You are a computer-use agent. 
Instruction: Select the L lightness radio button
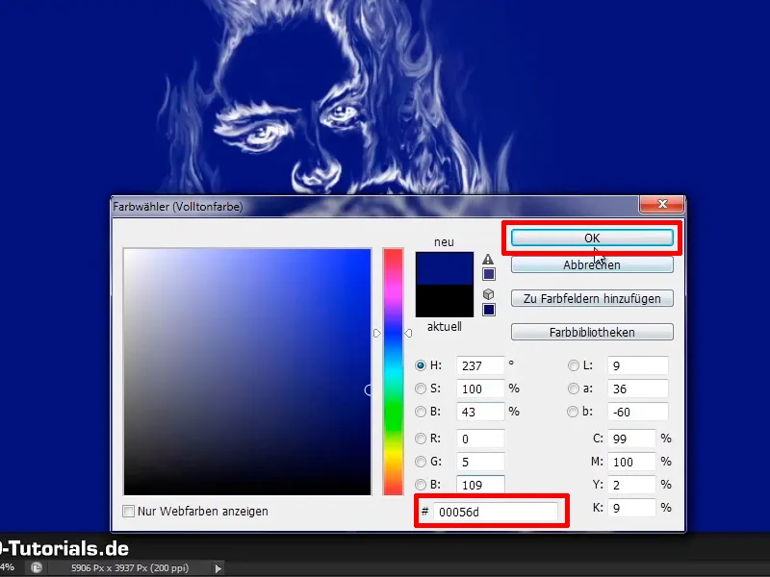click(x=573, y=365)
